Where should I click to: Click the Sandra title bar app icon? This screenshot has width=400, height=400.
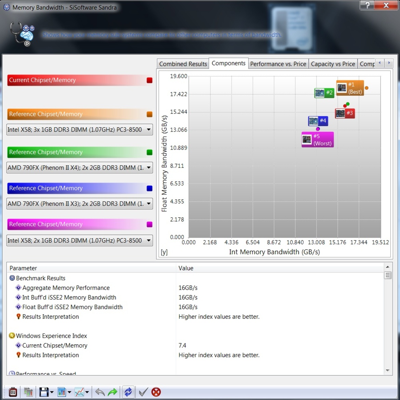[6, 8]
